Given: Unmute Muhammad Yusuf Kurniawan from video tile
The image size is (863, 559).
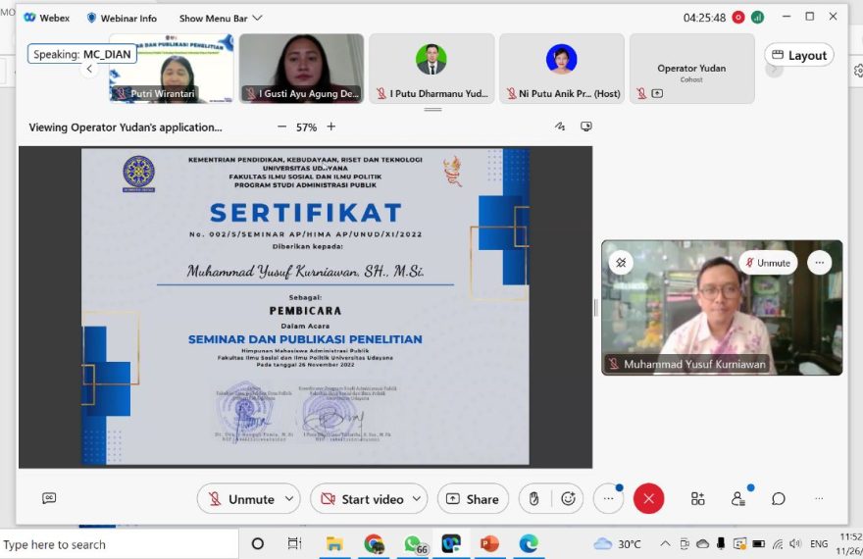Looking at the screenshot, I should pos(766,263).
